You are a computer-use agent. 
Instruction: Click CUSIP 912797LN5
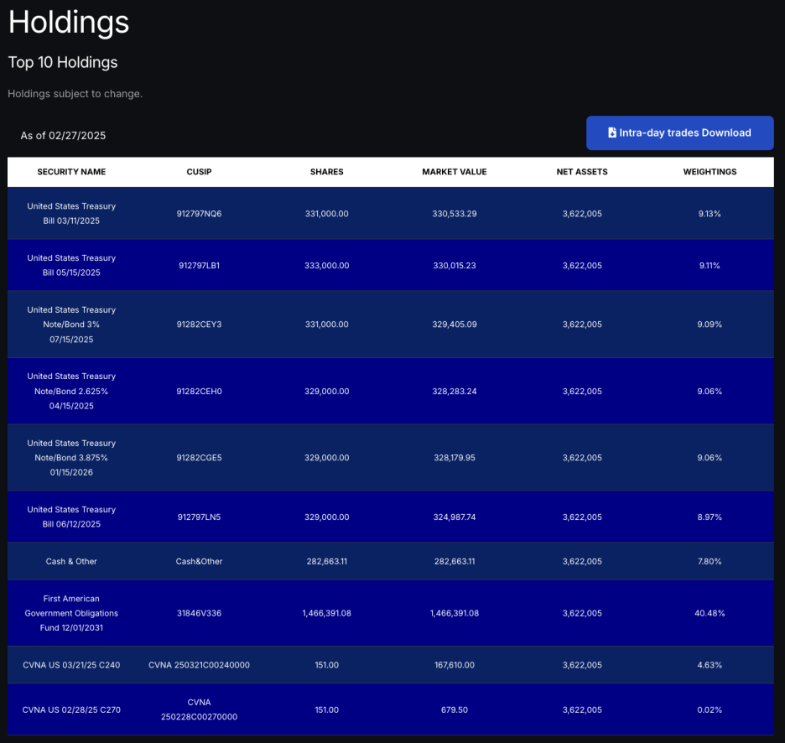click(200, 517)
